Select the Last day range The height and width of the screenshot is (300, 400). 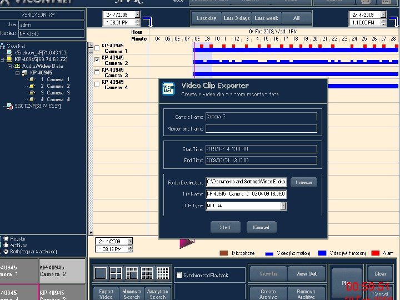(x=206, y=18)
